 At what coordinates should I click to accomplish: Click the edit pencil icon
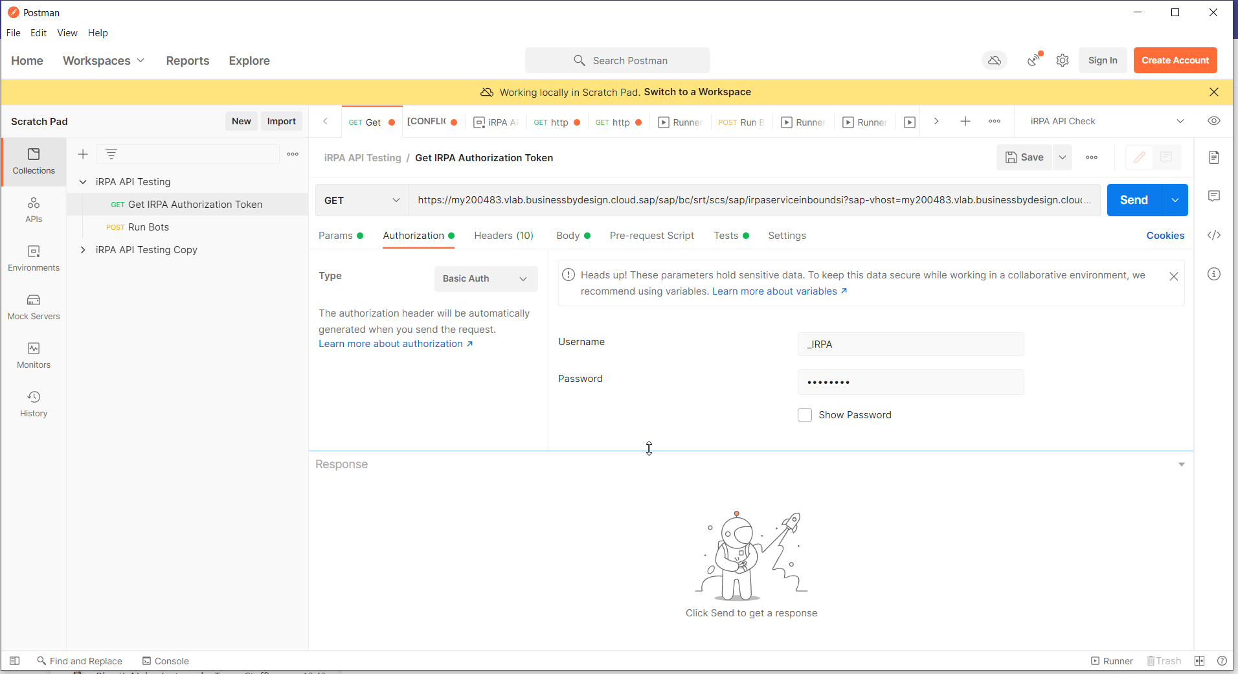click(x=1140, y=157)
